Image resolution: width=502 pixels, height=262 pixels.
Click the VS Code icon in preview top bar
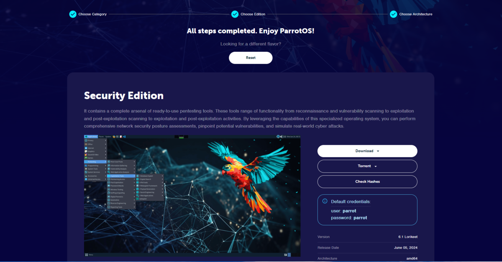pos(124,137)
